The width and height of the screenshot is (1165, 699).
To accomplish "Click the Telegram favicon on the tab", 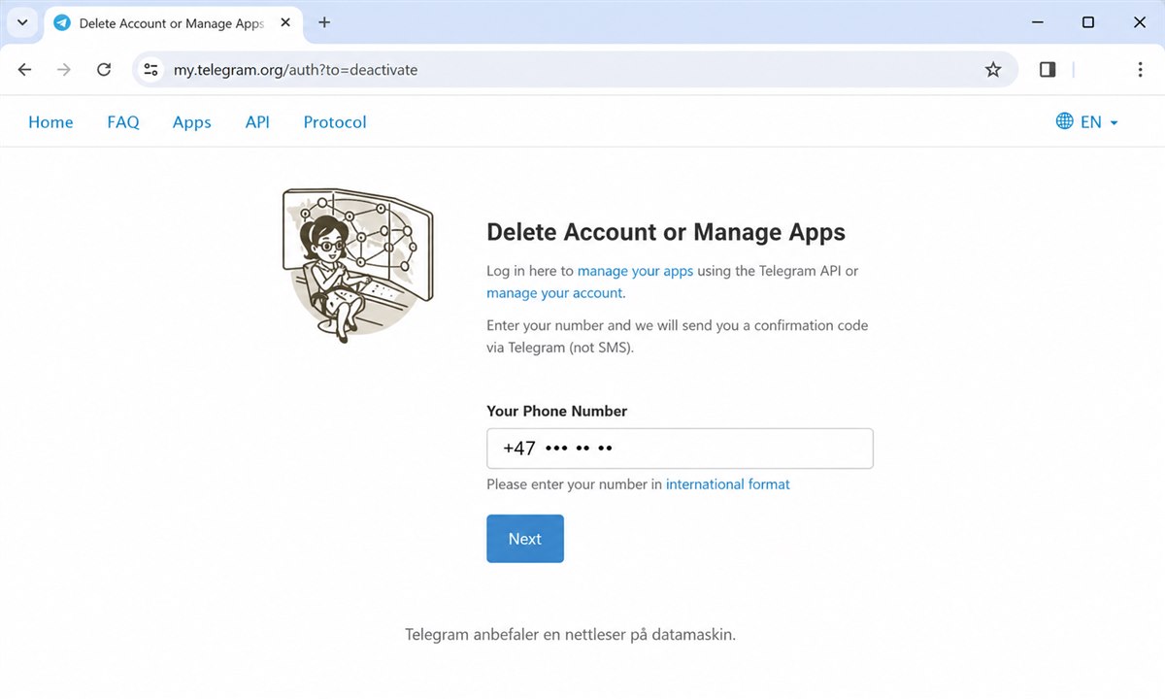I will (62, 23).
